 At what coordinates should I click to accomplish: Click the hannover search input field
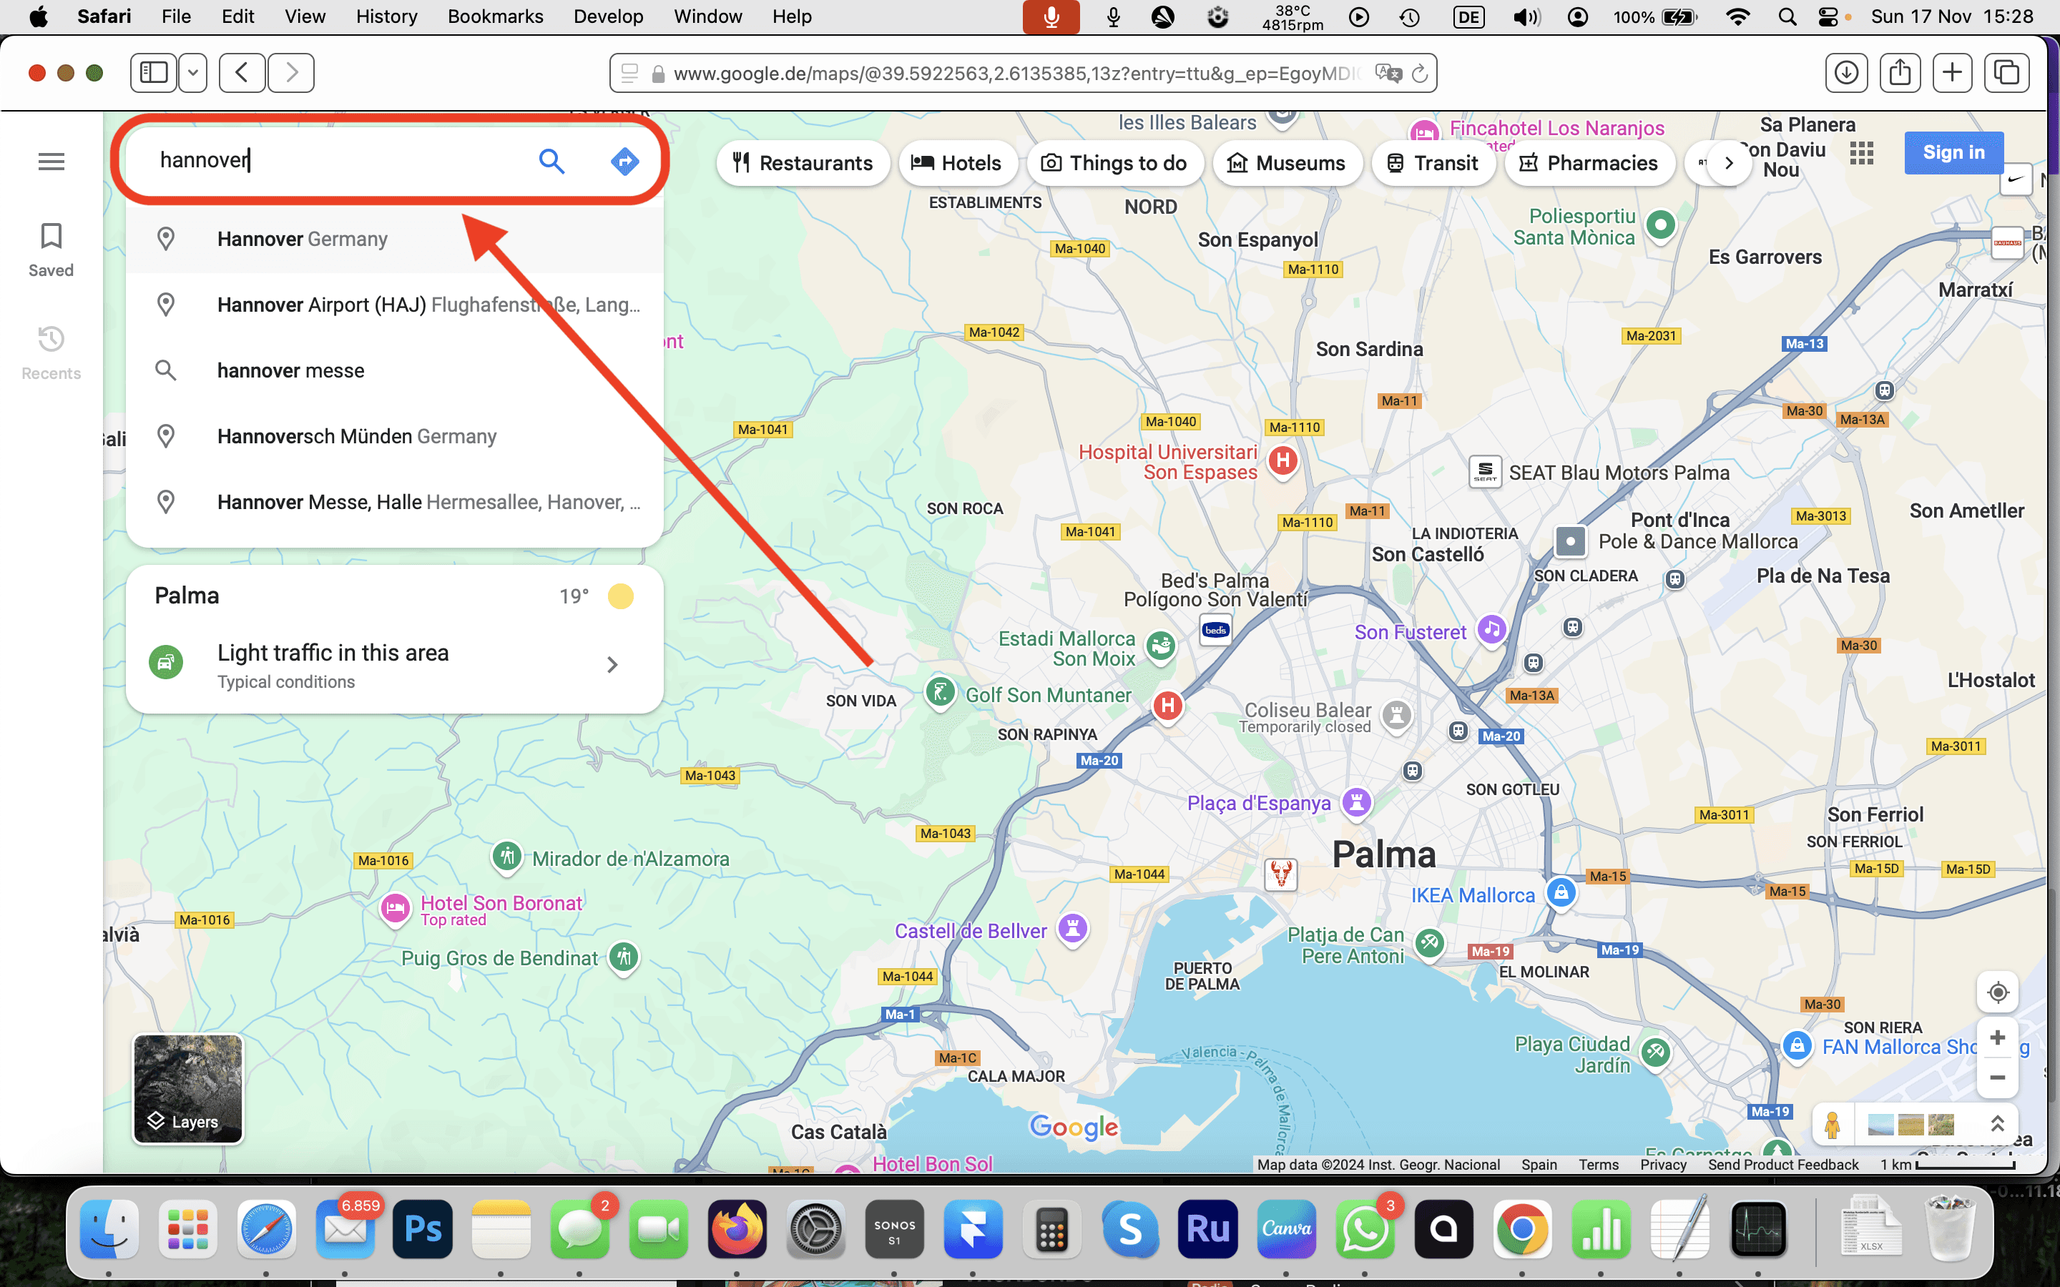[x=340, y=161]
